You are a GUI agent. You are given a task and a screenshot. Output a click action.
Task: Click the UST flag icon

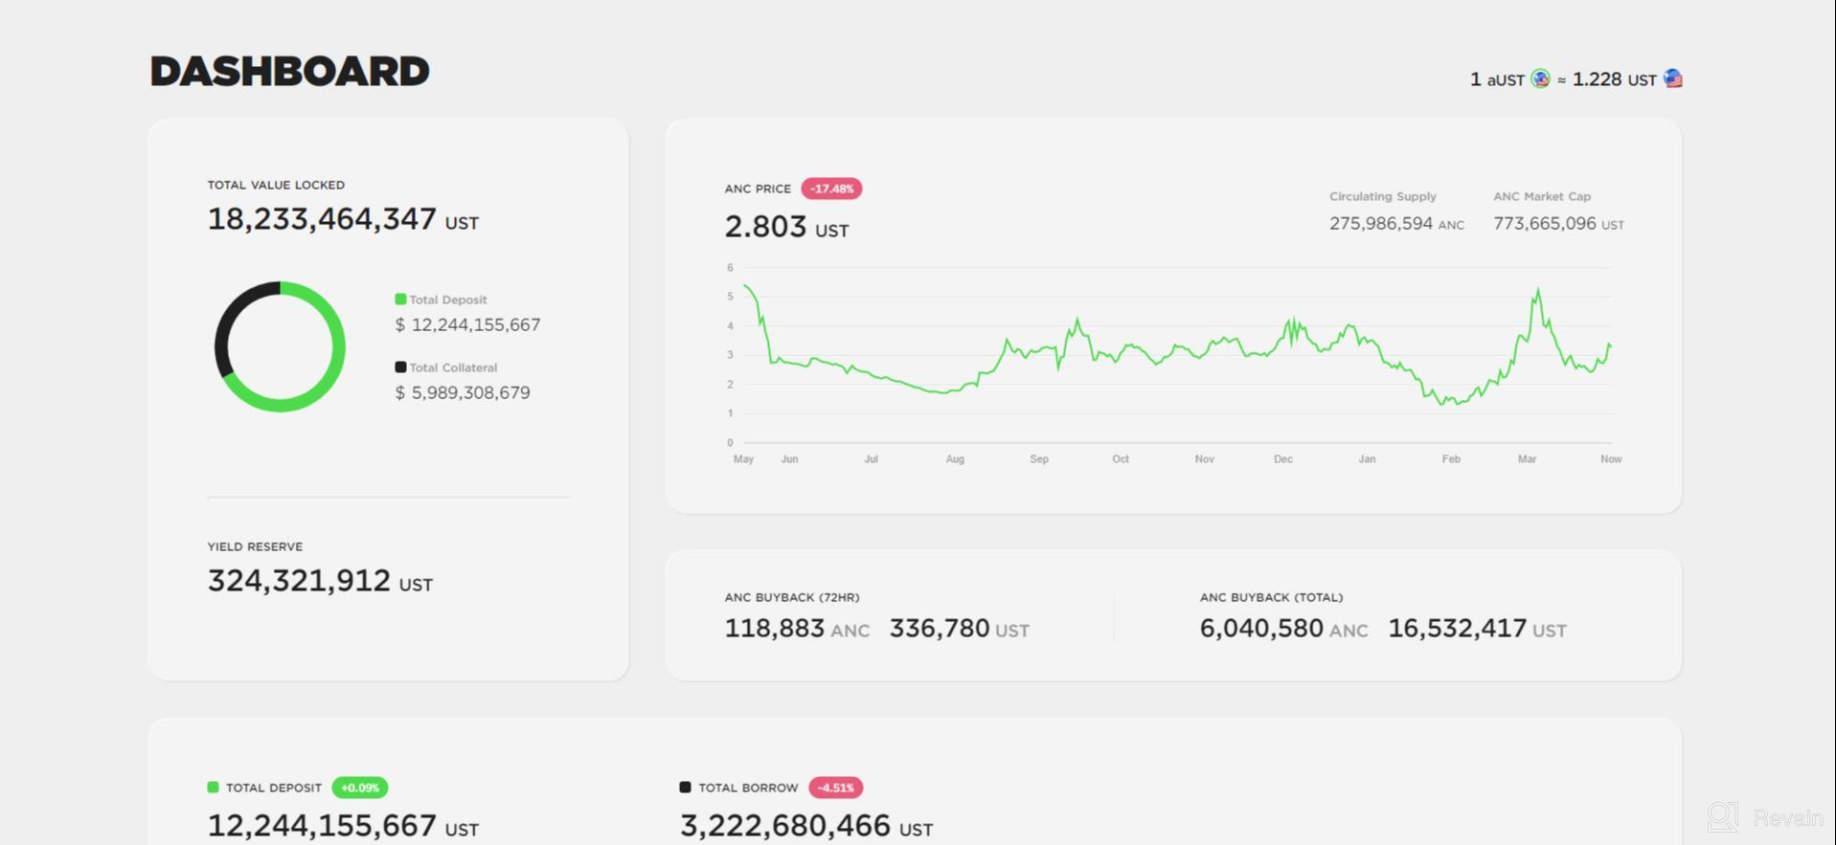[x=1673, y=78]
